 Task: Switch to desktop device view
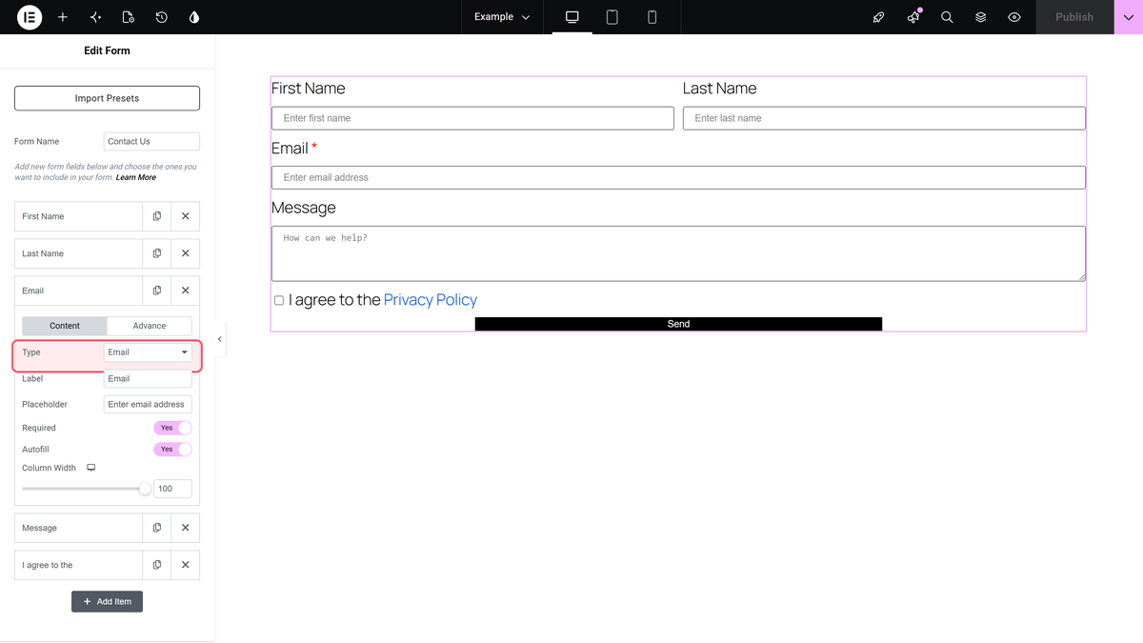pos(572,17)
